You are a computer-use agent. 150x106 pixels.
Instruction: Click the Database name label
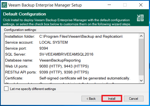click(19, 60)
